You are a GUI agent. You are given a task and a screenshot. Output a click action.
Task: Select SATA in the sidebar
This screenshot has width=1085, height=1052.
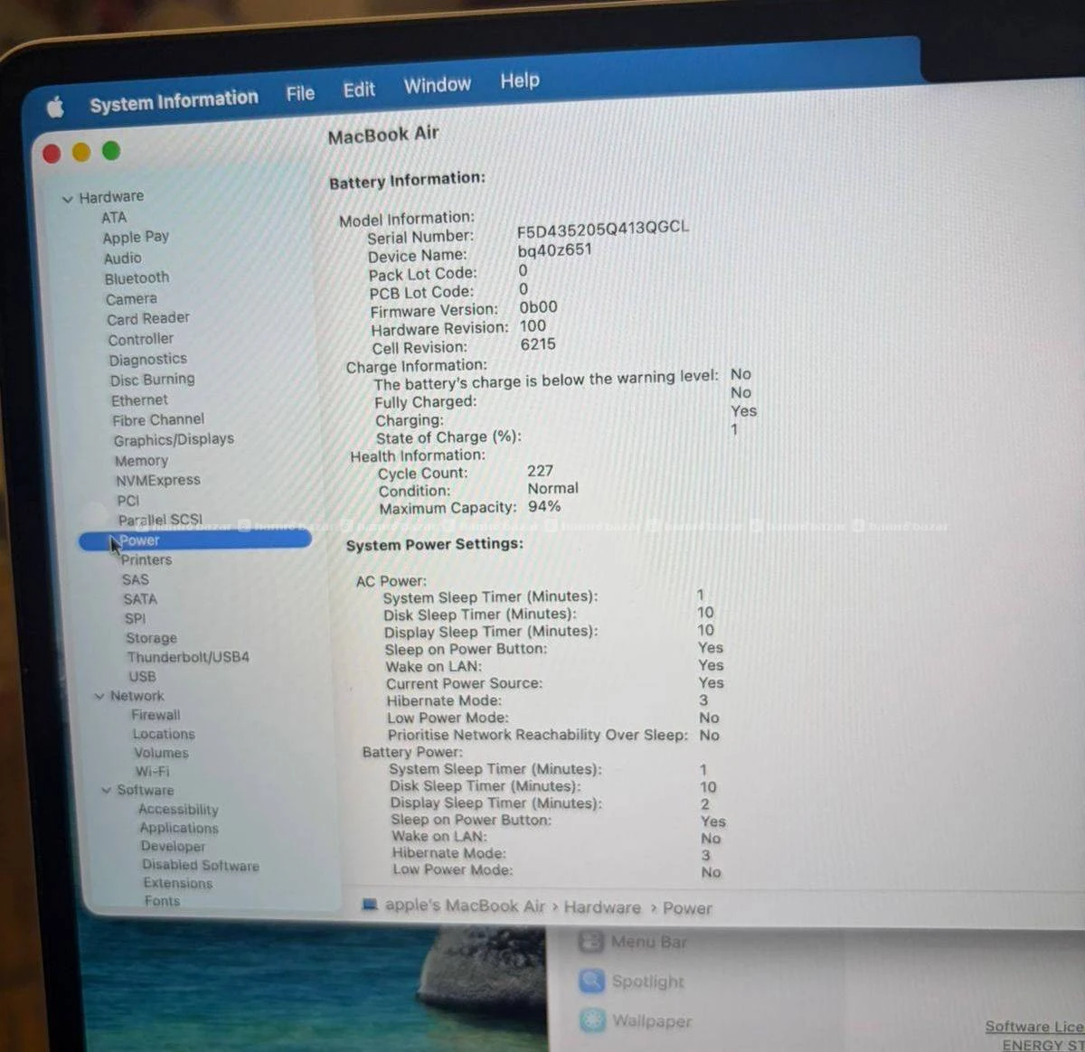click(x=140, y=599)
